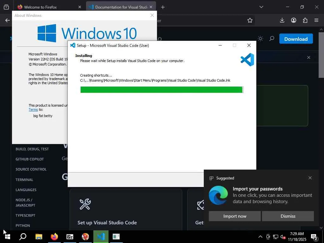
Task: Open PYTHON sidebar section
Action: (x=23, y=226)
